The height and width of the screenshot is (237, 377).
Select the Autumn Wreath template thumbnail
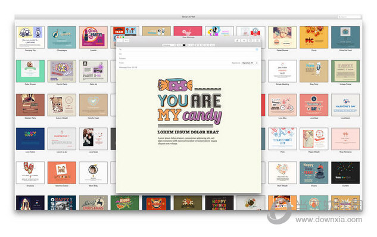point(62,105)
